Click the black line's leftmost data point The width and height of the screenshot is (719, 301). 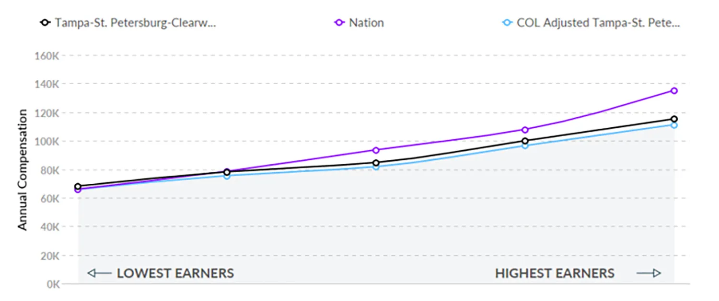[78, 186]
